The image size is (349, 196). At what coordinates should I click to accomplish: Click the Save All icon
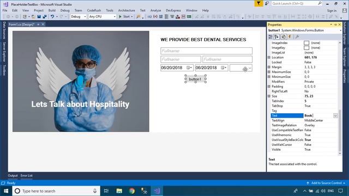(x=45, y=17)
